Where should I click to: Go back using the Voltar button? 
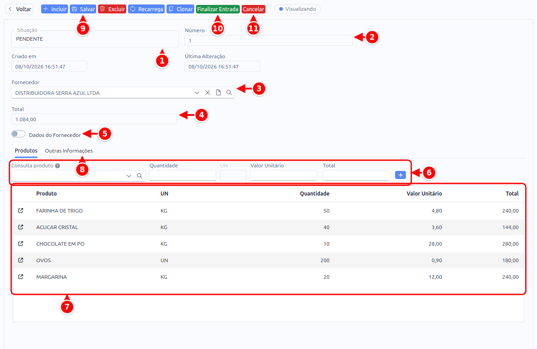coord(20,9)
